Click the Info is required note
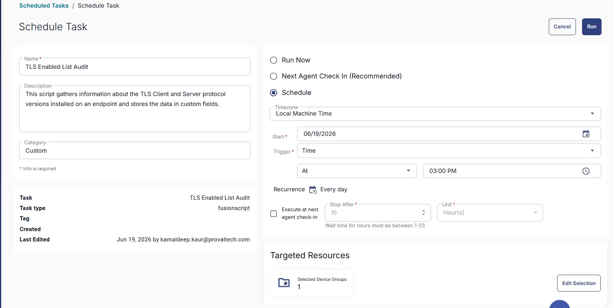Screen dimensions: 613x308 click(38, 169)
